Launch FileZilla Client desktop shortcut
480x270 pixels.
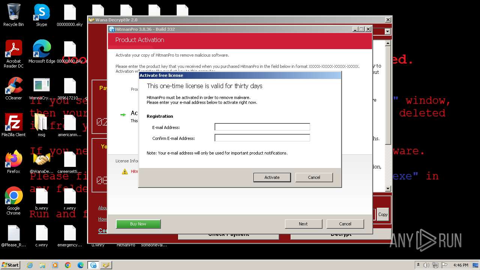point(13,125)
